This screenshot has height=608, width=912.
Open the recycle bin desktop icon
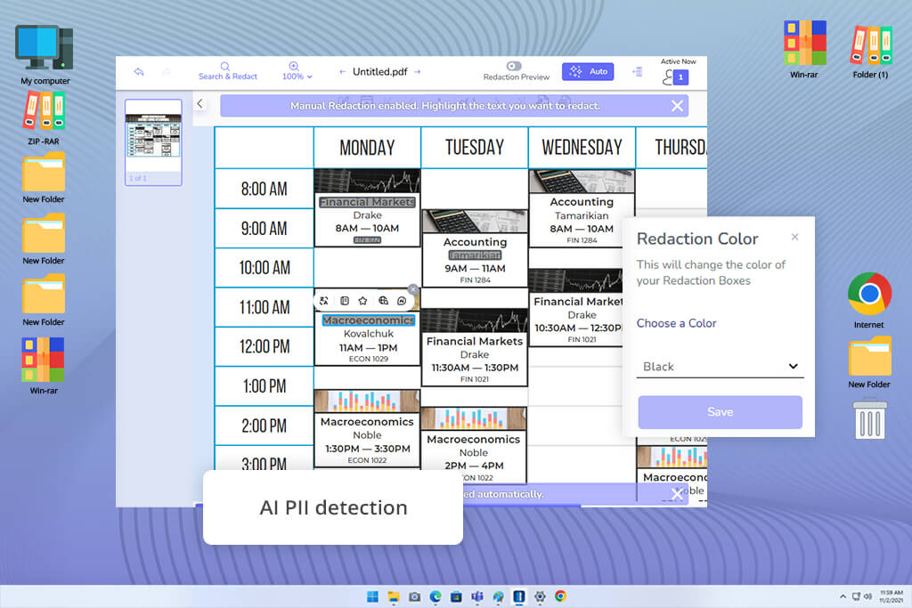(869, 418)
